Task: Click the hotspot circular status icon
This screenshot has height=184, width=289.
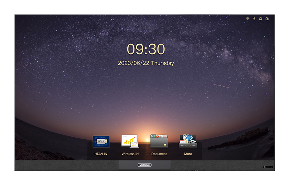Action: click(261, 19)
